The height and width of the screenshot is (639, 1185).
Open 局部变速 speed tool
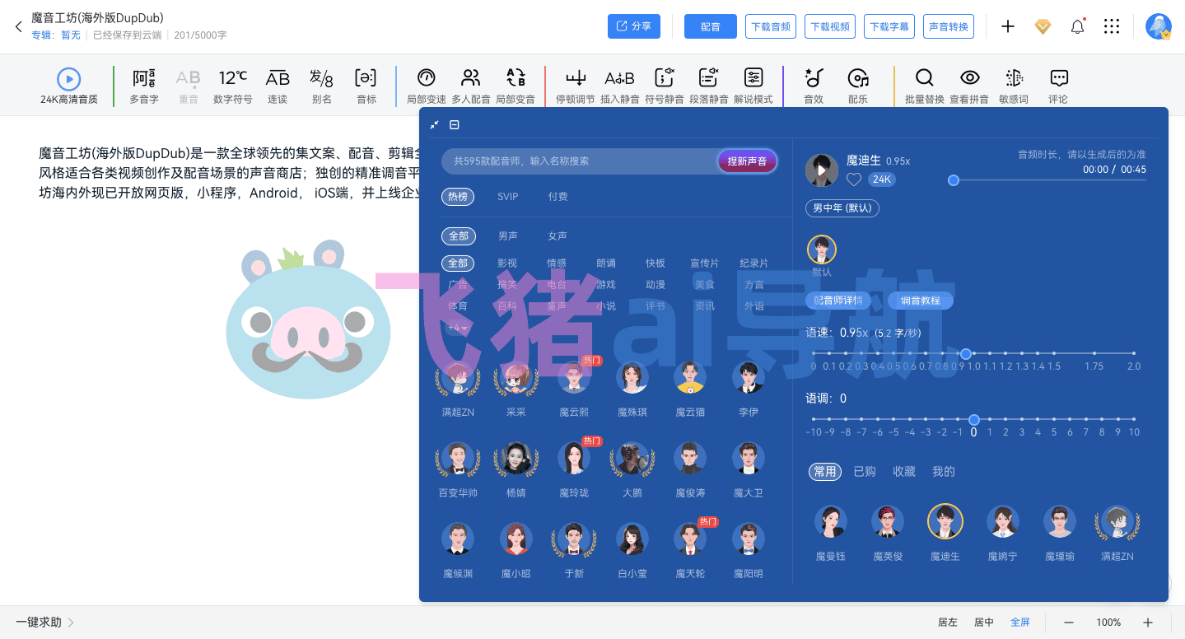[427, 86]
